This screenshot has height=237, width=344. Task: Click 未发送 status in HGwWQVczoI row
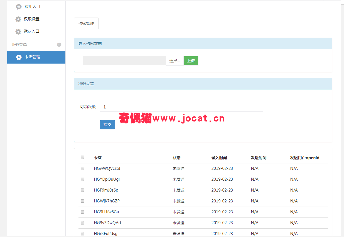(x=178, y=168)
